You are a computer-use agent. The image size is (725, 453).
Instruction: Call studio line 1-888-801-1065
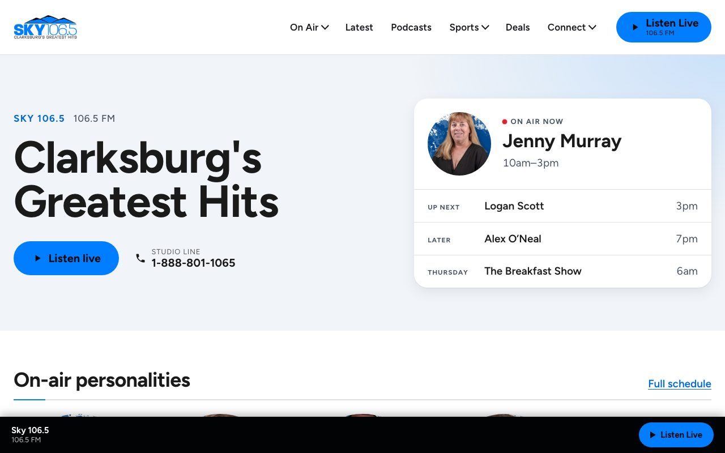[x=193, y=263]
